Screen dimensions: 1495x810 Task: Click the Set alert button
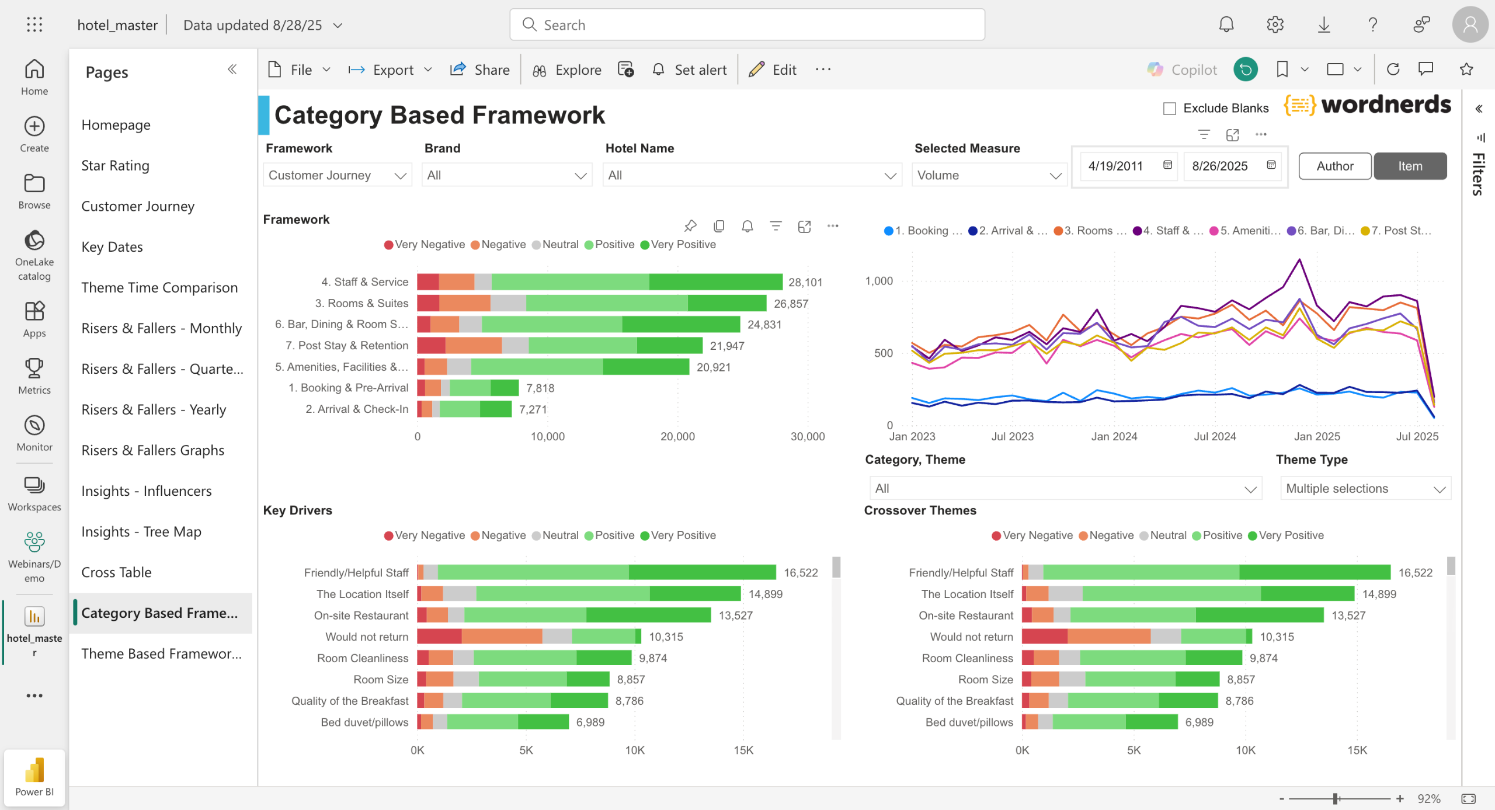(x=690, y=69)
